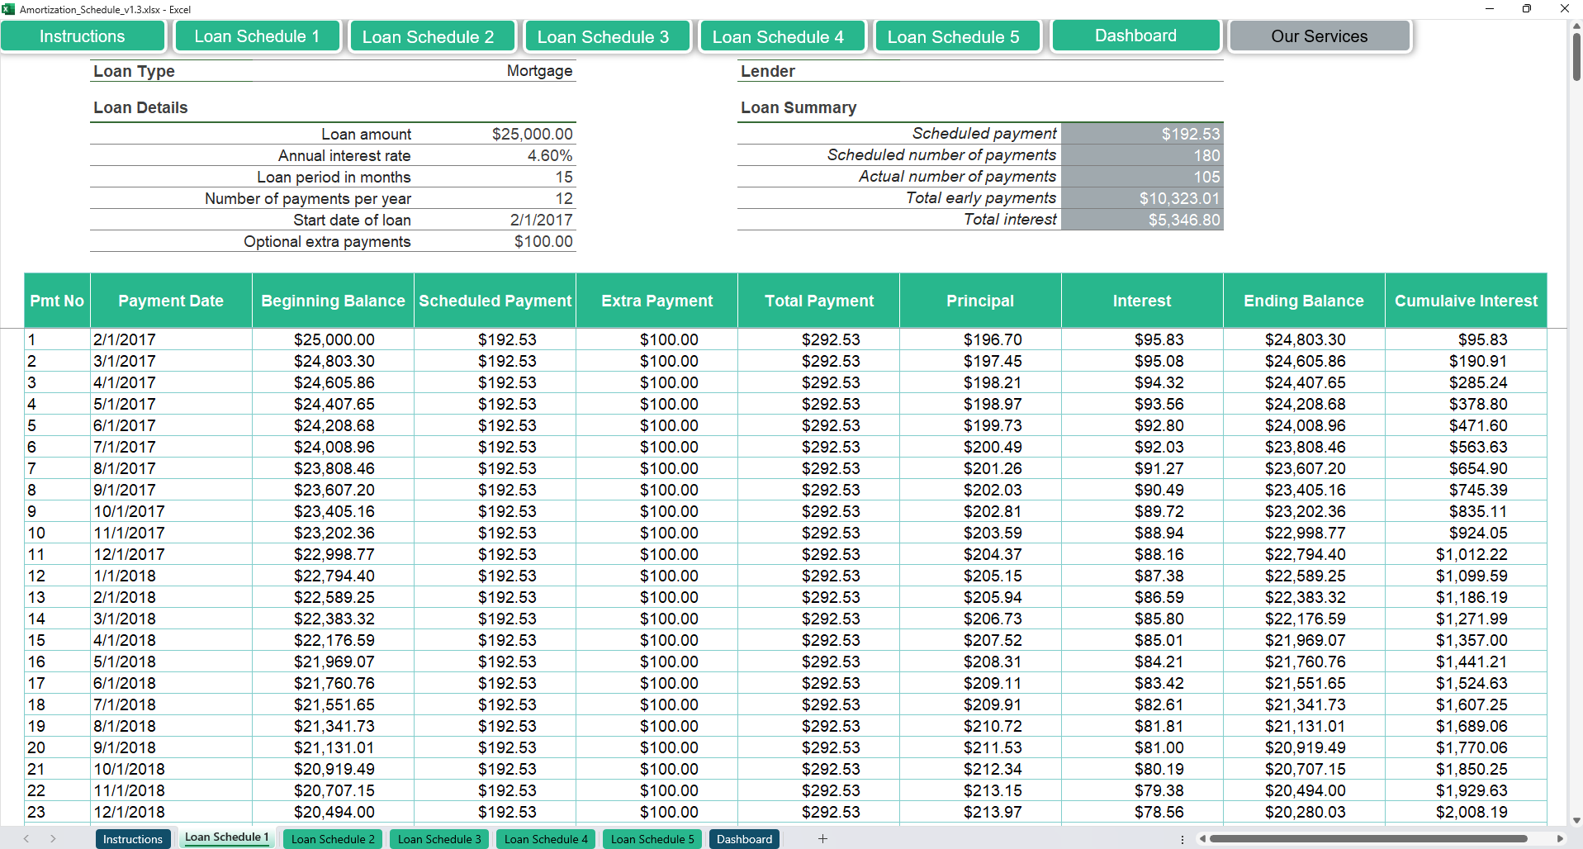Restore down the Excel window
This screenshot has width=1583, height=849.
(1527, 9)
